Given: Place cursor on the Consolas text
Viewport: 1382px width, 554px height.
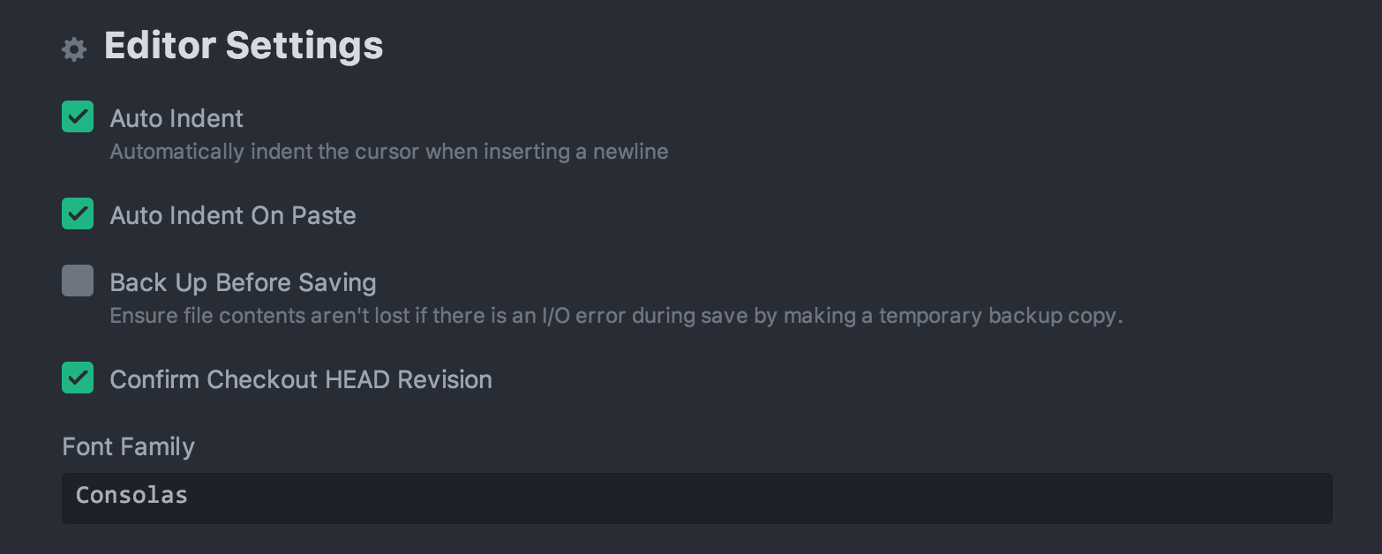Looking at the screenshot, I should coord(132,495).
